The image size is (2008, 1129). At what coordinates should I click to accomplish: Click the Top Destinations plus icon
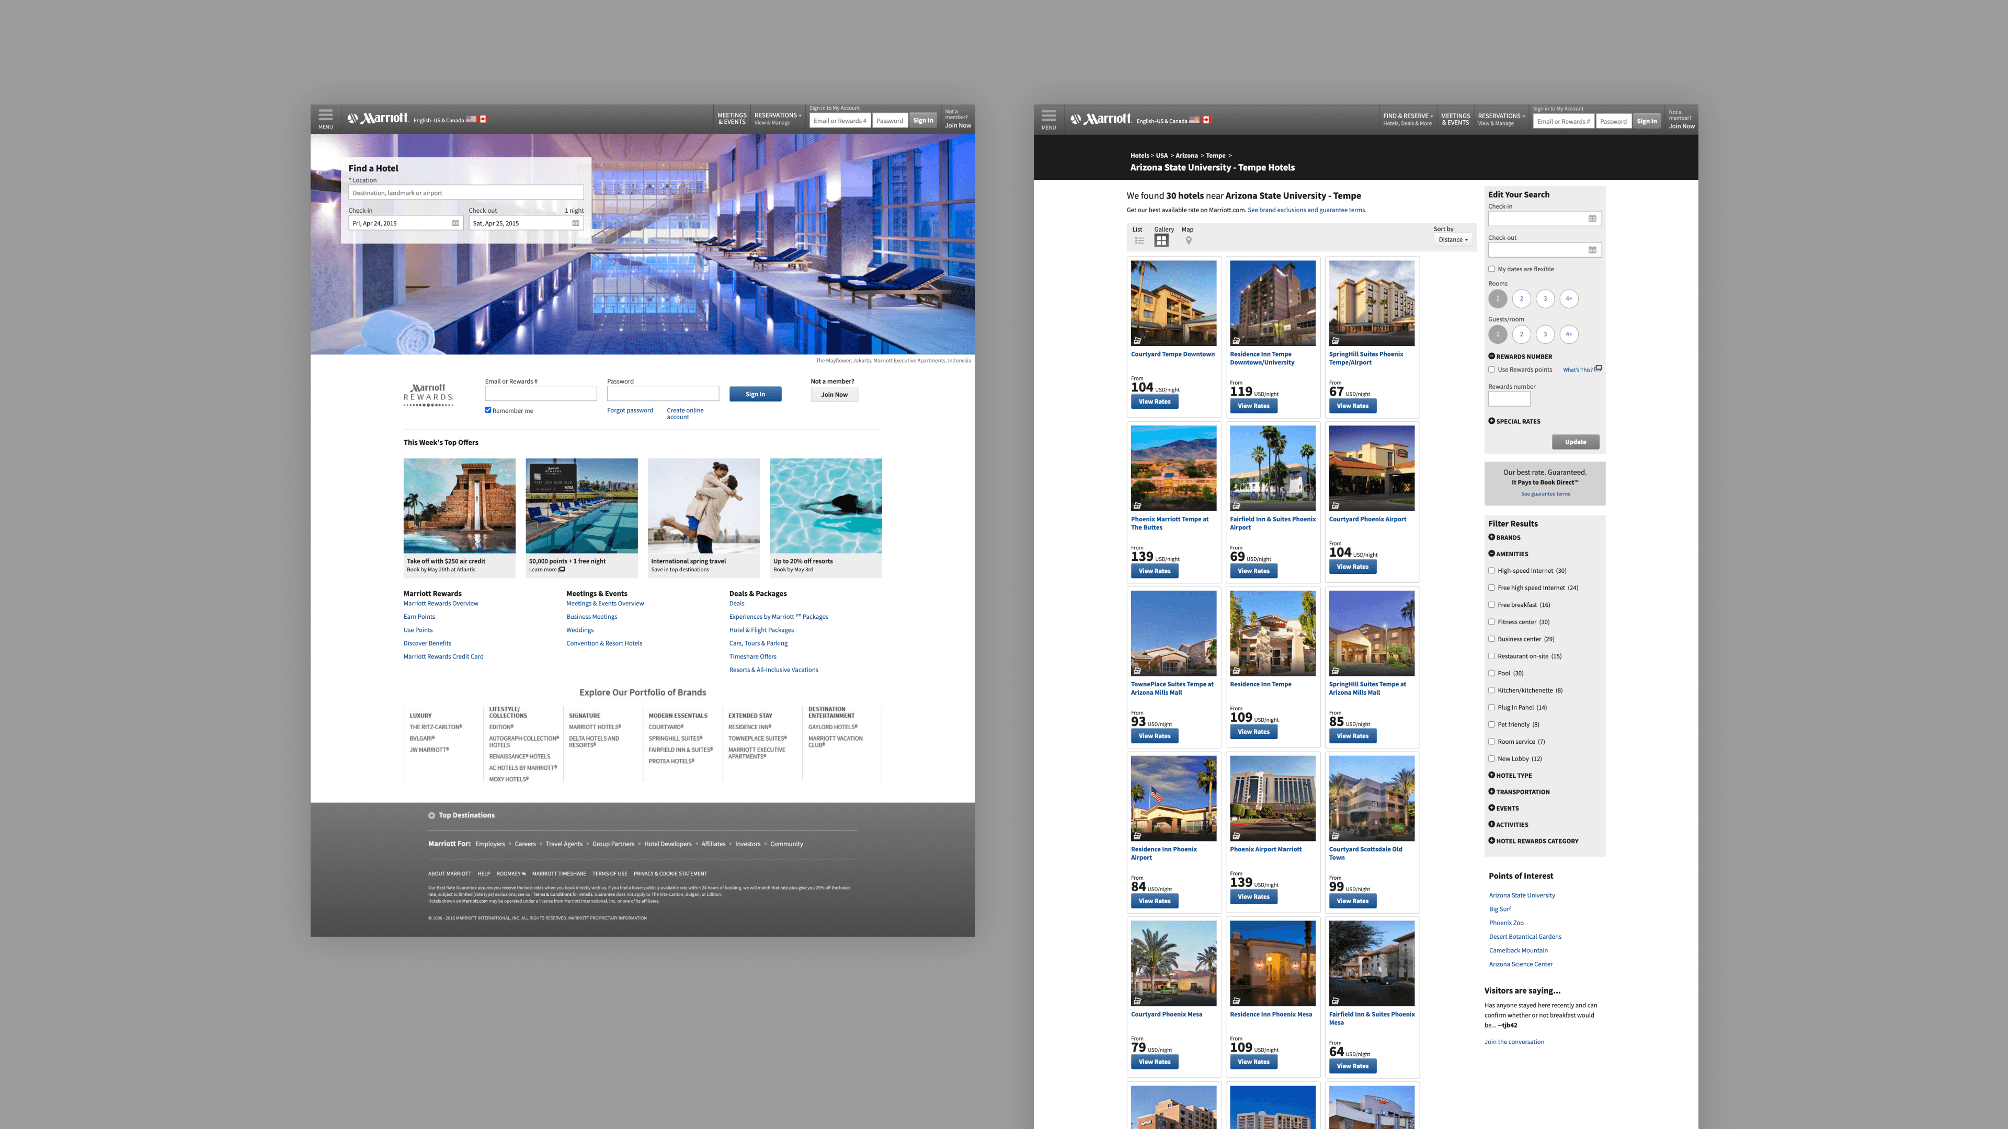point(432,816)
